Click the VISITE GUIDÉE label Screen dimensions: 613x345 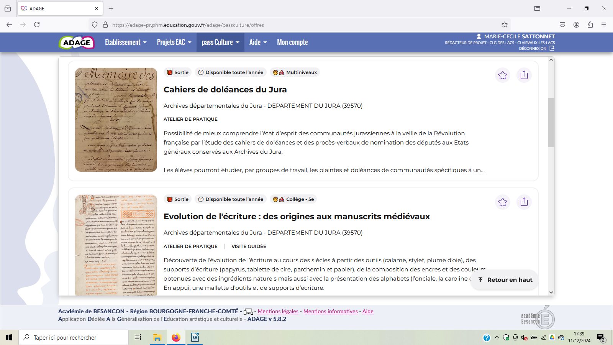(249, 246)
